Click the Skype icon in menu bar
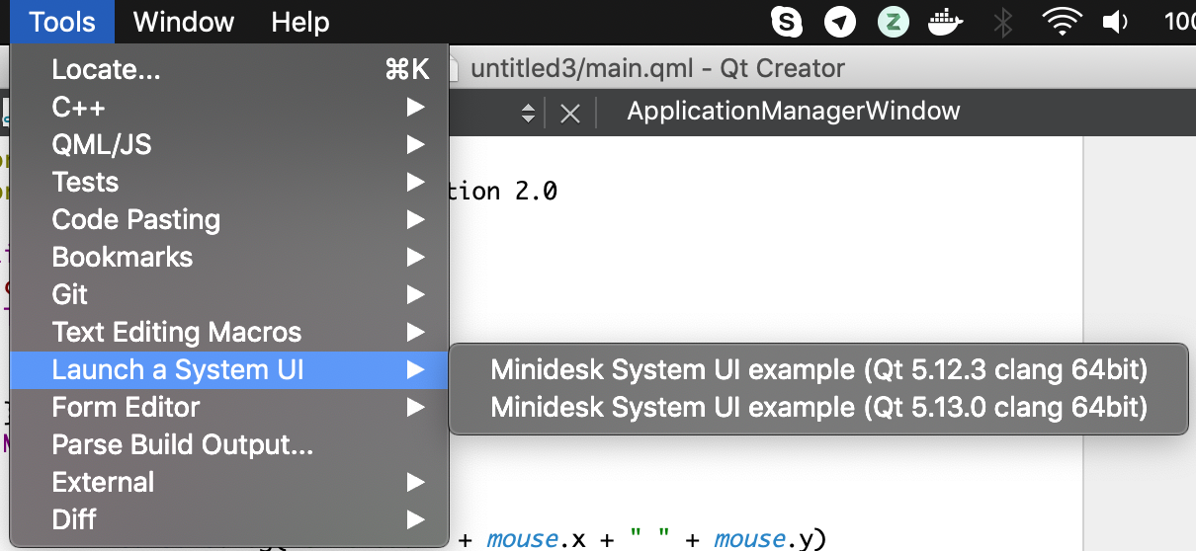Screen dimensions: 1196x551 point(787,22)
